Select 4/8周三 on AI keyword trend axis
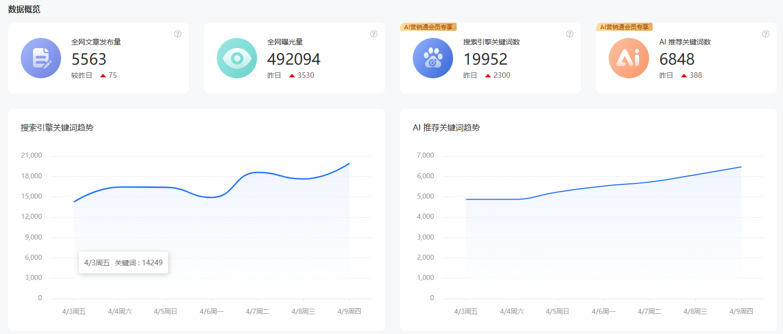783x334 pixels. (695, 312)
